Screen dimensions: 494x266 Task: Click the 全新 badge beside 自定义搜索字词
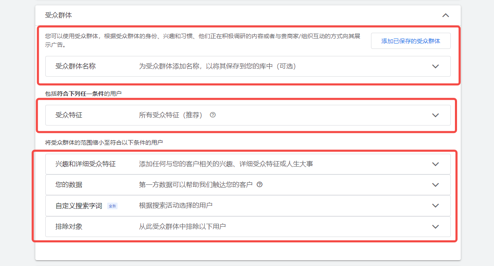112,206
